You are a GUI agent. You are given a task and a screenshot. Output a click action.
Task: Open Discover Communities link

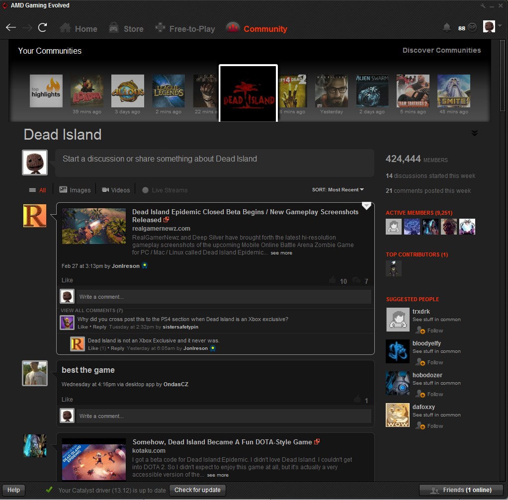point(441,50)
